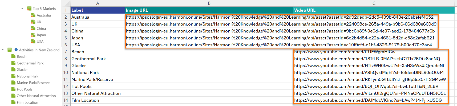Viewport: 457px width, 106px height.
Task: Select USA in the tree
Action: pyautogui.click(x=40, y=42)
